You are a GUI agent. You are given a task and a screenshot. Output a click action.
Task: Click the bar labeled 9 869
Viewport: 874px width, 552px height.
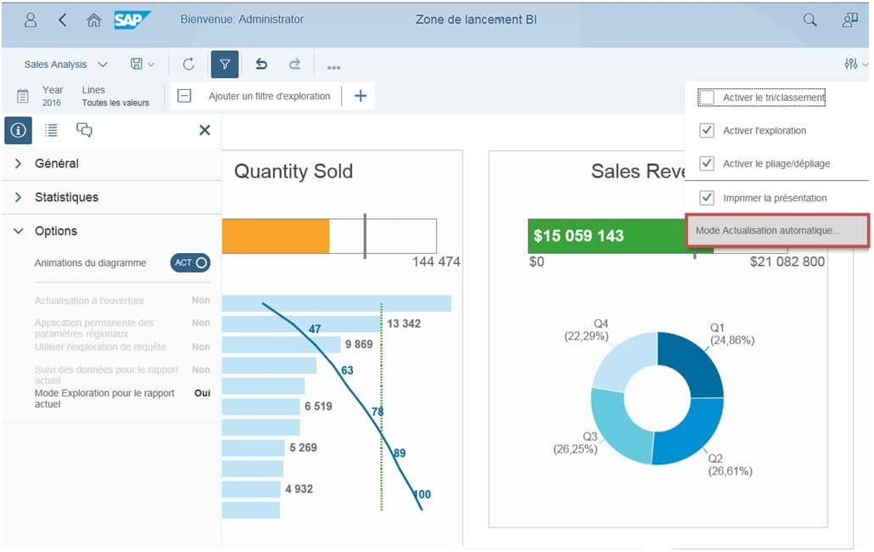click(x=281, y=345)
